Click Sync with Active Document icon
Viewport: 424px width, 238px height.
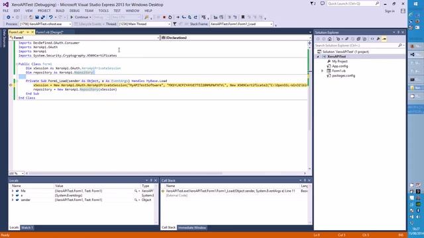347,39
